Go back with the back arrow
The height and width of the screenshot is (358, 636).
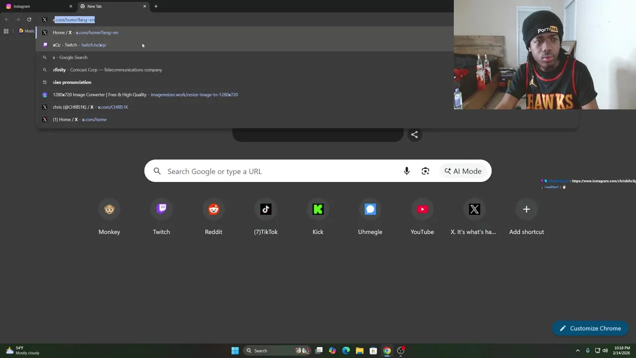point(7,19)
